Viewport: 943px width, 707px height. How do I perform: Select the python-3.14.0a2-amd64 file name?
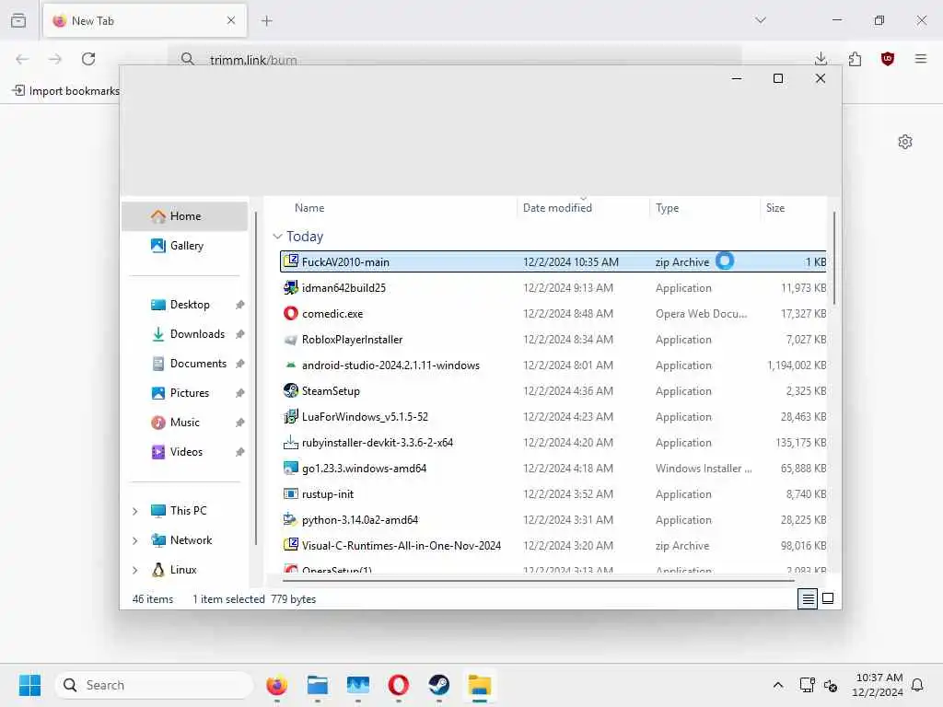pyautogui.click(x=360, y=520)
